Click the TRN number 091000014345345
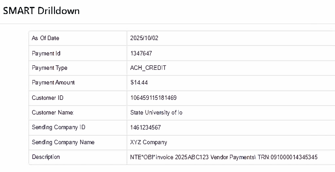Viewport: 335px width, 172px height. click(x=297, y=157)
